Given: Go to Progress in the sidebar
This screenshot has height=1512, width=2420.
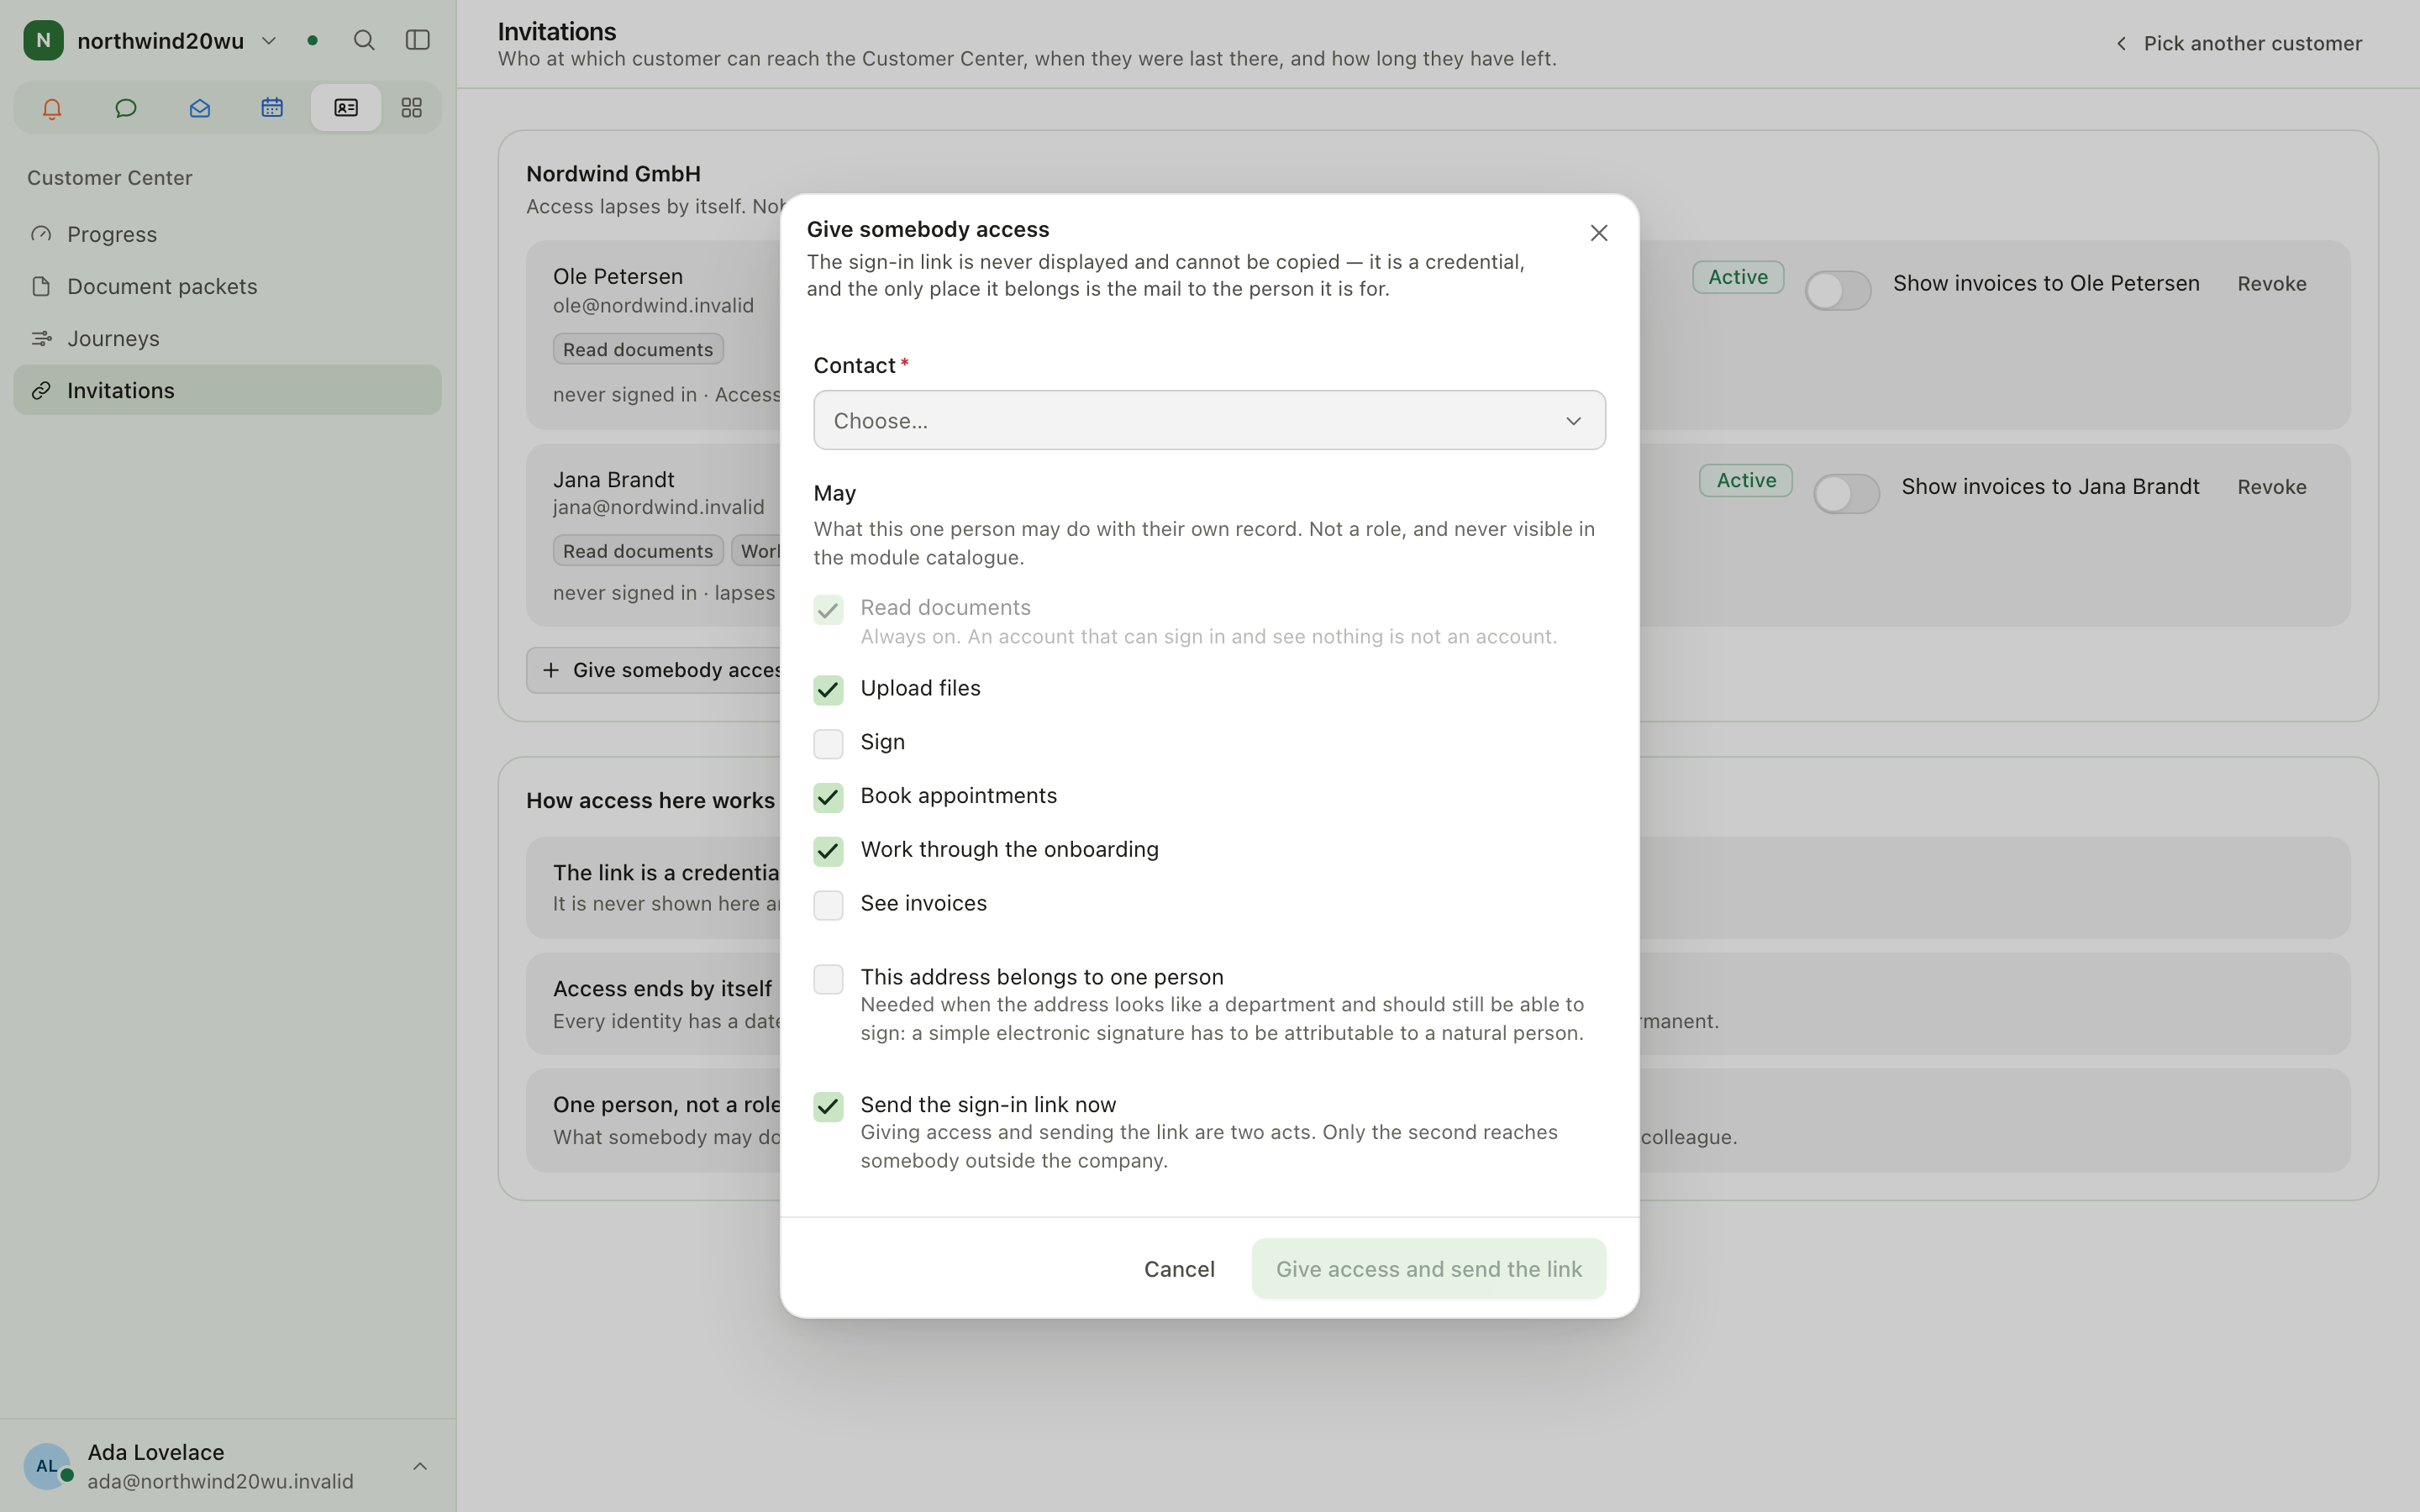Looking at the screenshot, I should click(x=227, y=234).
